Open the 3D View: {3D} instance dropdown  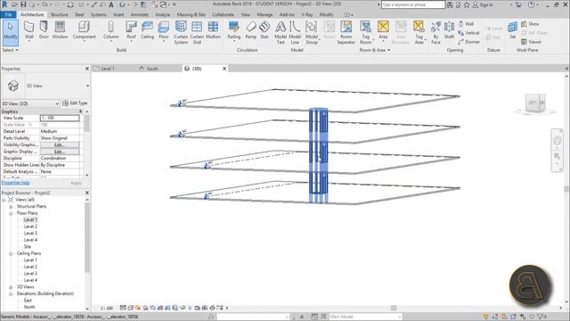pyautogui.click(x=57, y=103)
